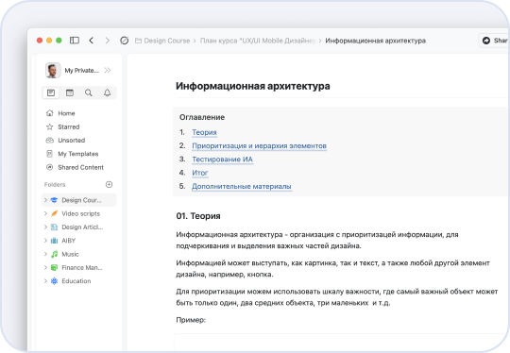Open the План курса breadcrumb

(258, 41)
